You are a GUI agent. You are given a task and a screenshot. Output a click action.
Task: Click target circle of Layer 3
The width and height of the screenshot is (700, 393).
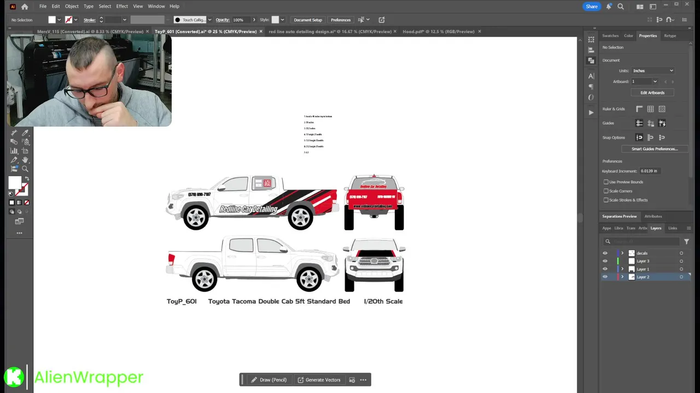681,261
